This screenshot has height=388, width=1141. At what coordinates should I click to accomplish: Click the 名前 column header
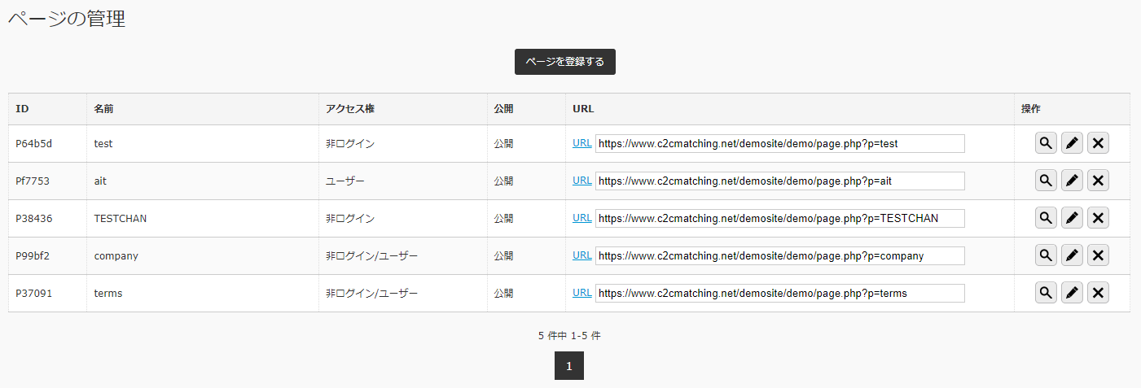click(x=103, y=109)
